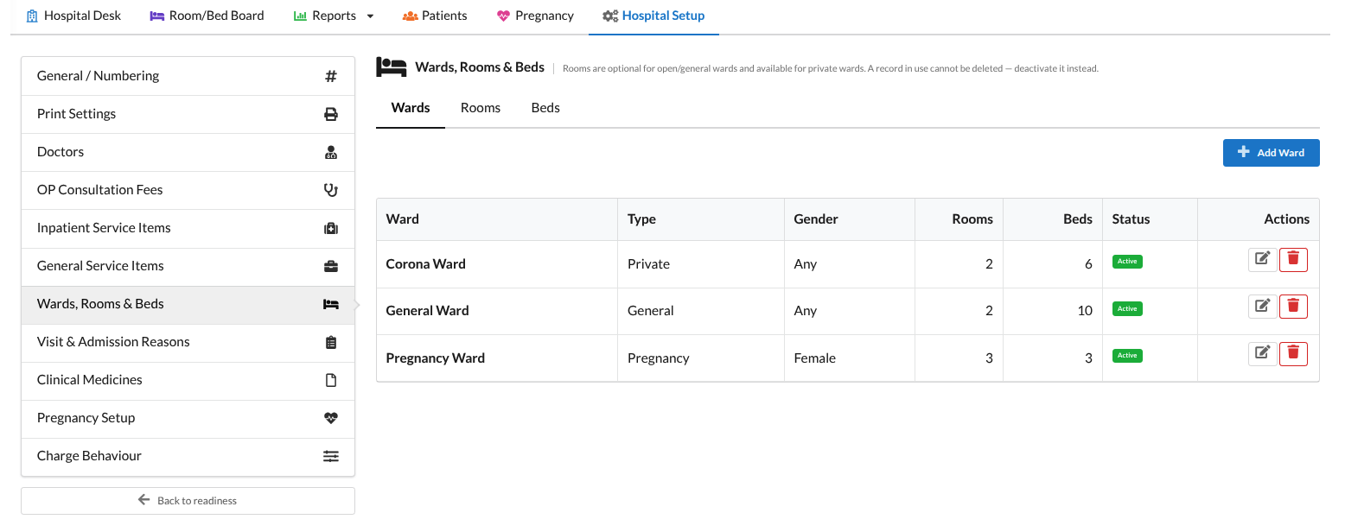The height and width of the screenshot is (532, 1345).
Task: Click the stethoscope icon for OP Consultation Fees
Action: (330, 190)
